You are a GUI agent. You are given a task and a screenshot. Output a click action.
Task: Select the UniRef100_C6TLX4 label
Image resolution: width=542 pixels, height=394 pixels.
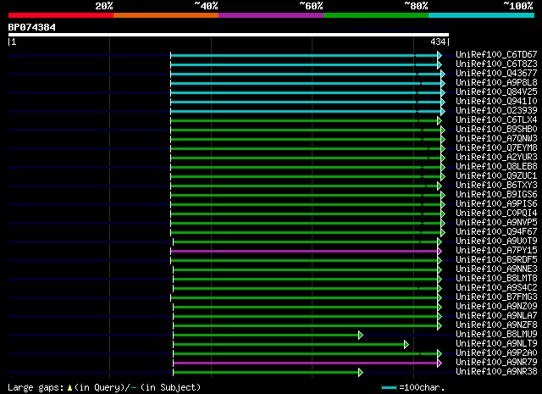point(496,120)
